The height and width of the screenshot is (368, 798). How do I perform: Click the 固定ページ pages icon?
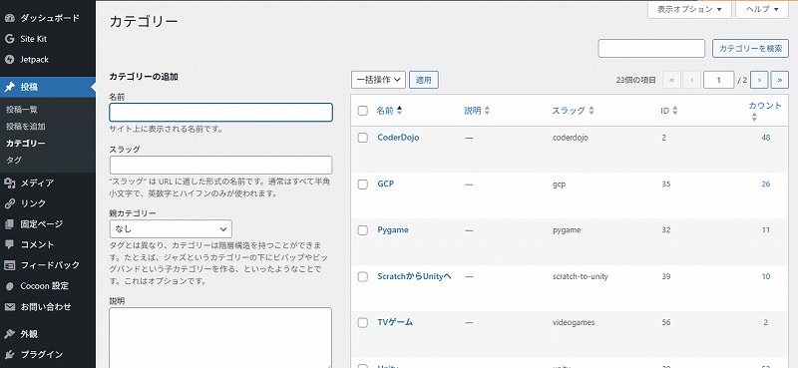tap(9, 224)
